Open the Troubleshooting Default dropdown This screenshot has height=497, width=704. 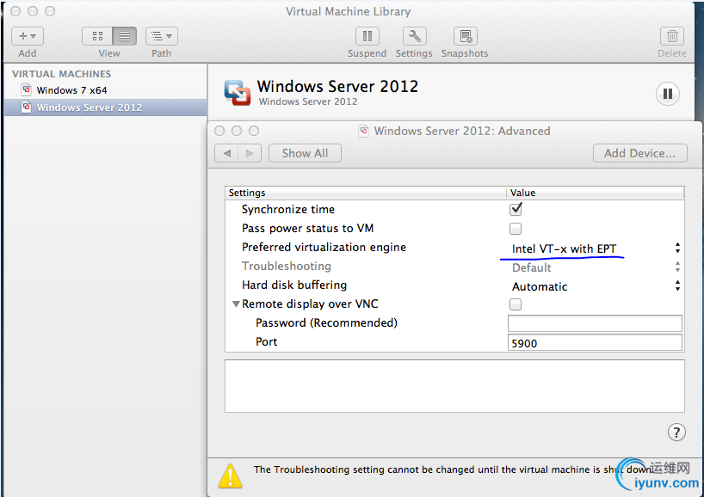596,267
